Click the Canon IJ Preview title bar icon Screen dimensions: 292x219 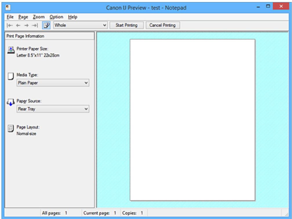(x=8, y=8)
